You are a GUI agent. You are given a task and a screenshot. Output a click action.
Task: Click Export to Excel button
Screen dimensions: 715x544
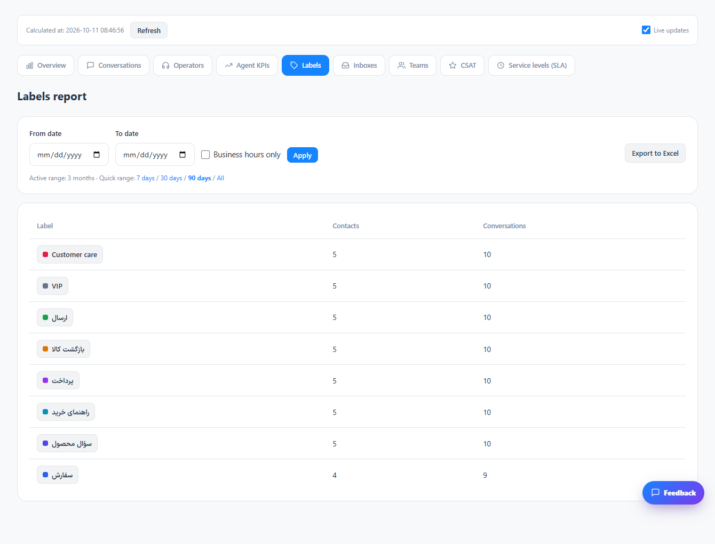click(x=655, y=153)
